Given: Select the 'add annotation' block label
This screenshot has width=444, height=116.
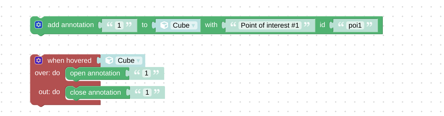Looking at the screenshot, I should click(71, 25).
